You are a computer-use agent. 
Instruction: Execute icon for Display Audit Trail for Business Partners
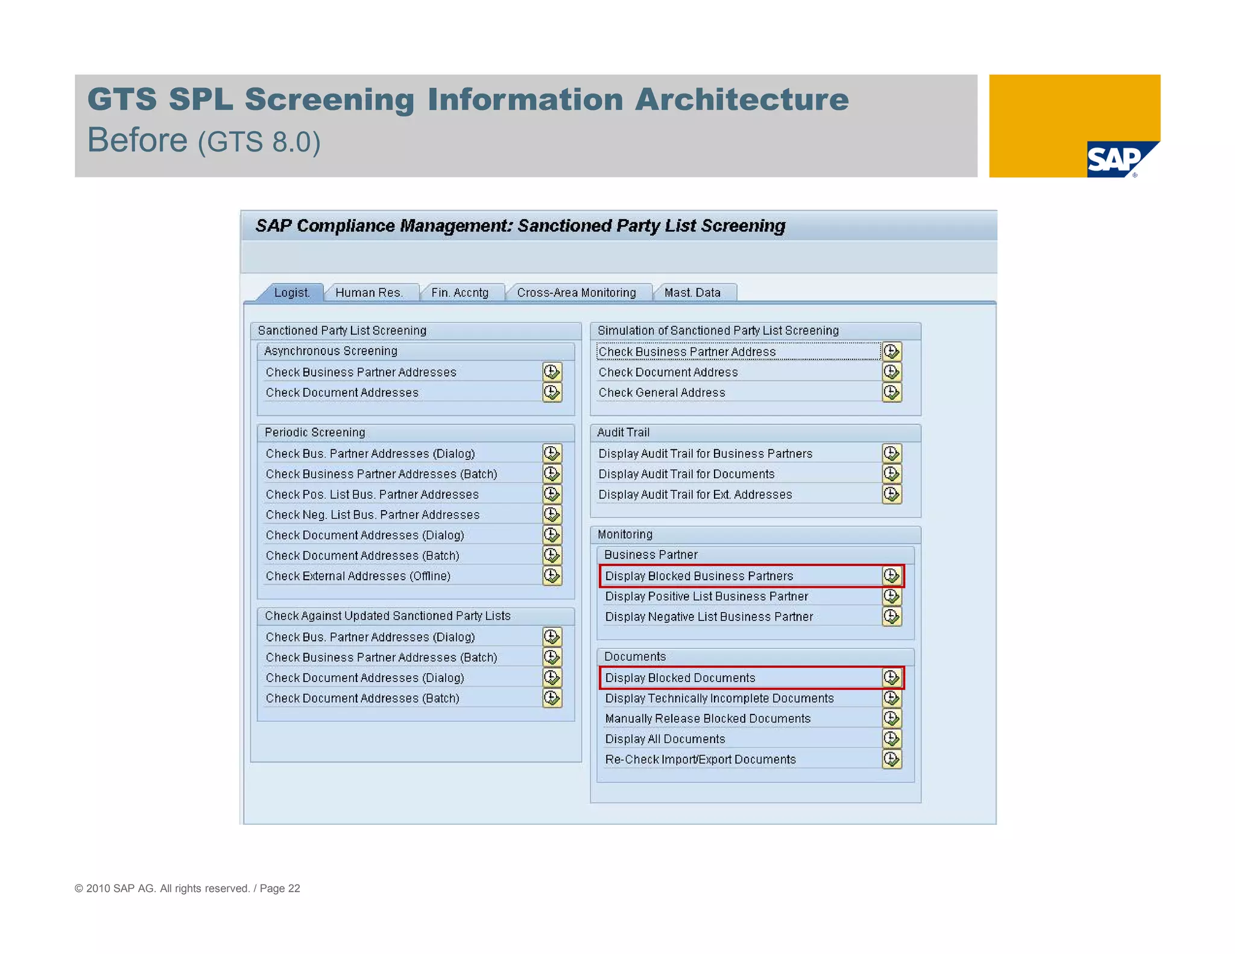[892, 453]
